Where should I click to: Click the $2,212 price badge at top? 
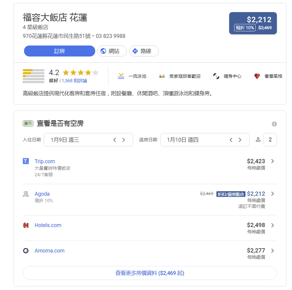coord(253,23)
